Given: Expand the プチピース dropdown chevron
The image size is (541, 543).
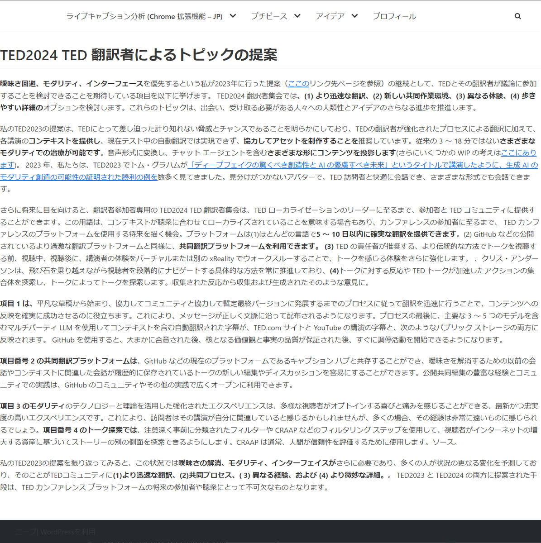Looking at the screenshot, I should pos(297,16).
